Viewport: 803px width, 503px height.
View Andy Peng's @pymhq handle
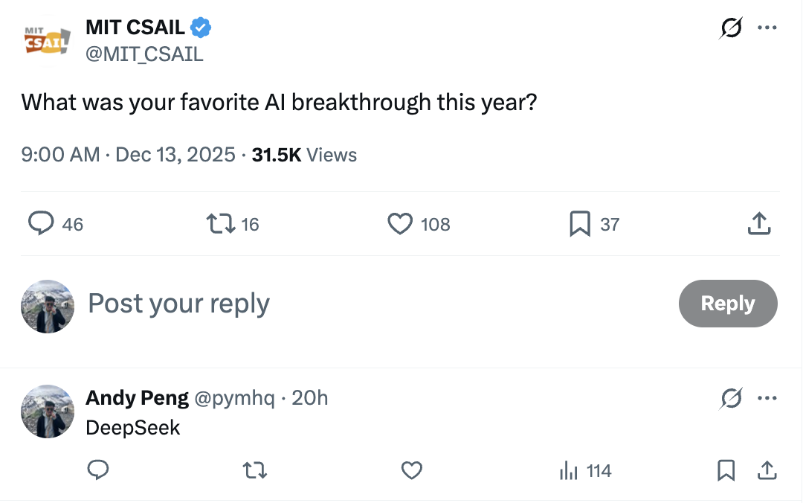pos(236,398)
